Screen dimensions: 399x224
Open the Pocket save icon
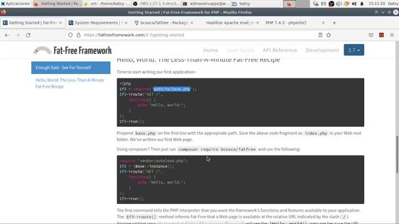point(371,35)
